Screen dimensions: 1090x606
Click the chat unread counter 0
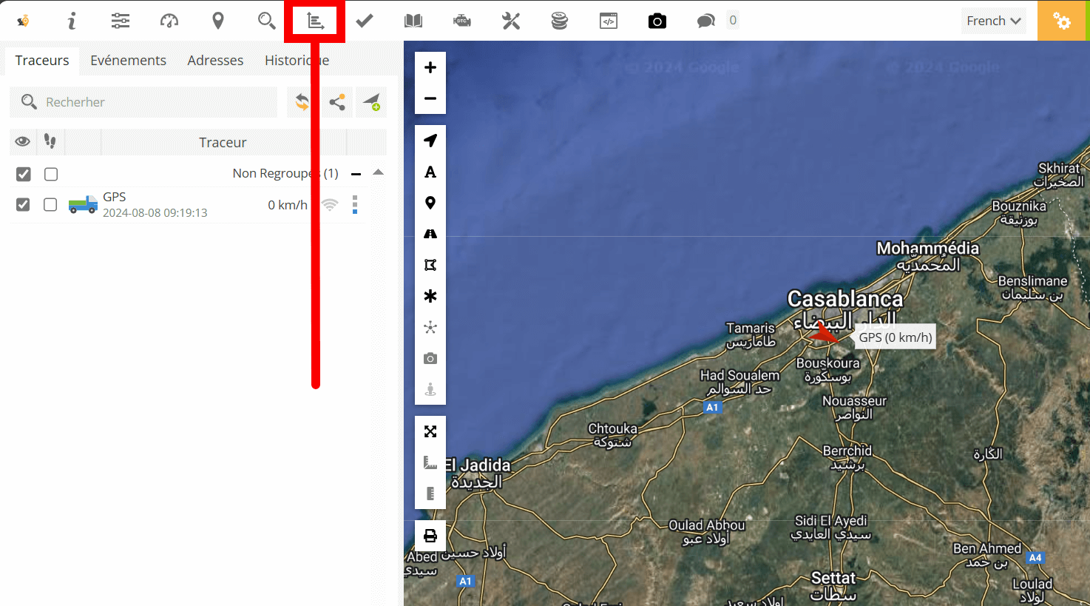(x=733, y=21)
